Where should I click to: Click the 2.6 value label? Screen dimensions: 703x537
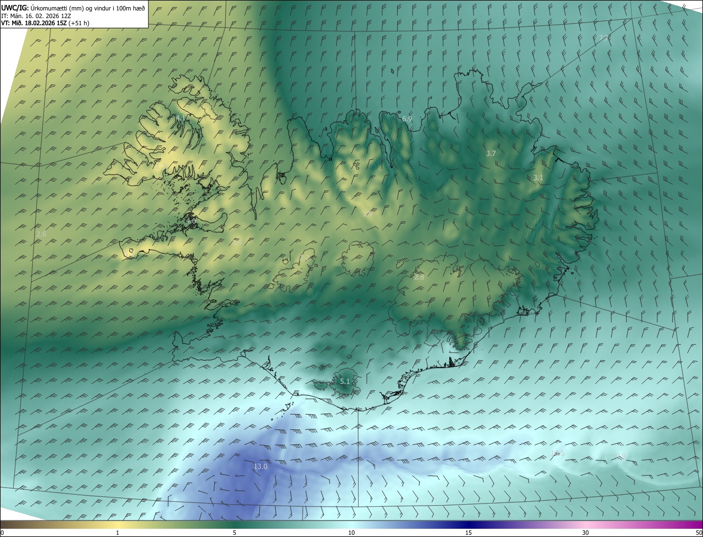41,234
